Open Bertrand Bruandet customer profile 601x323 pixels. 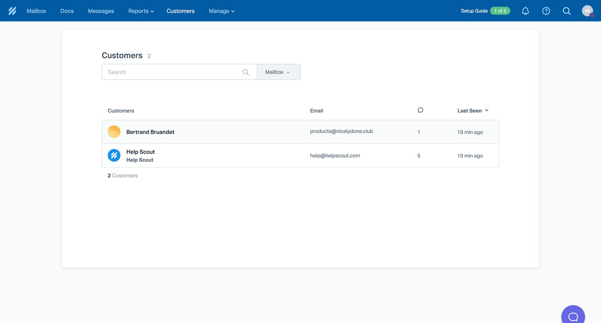[x=150, y=132]
